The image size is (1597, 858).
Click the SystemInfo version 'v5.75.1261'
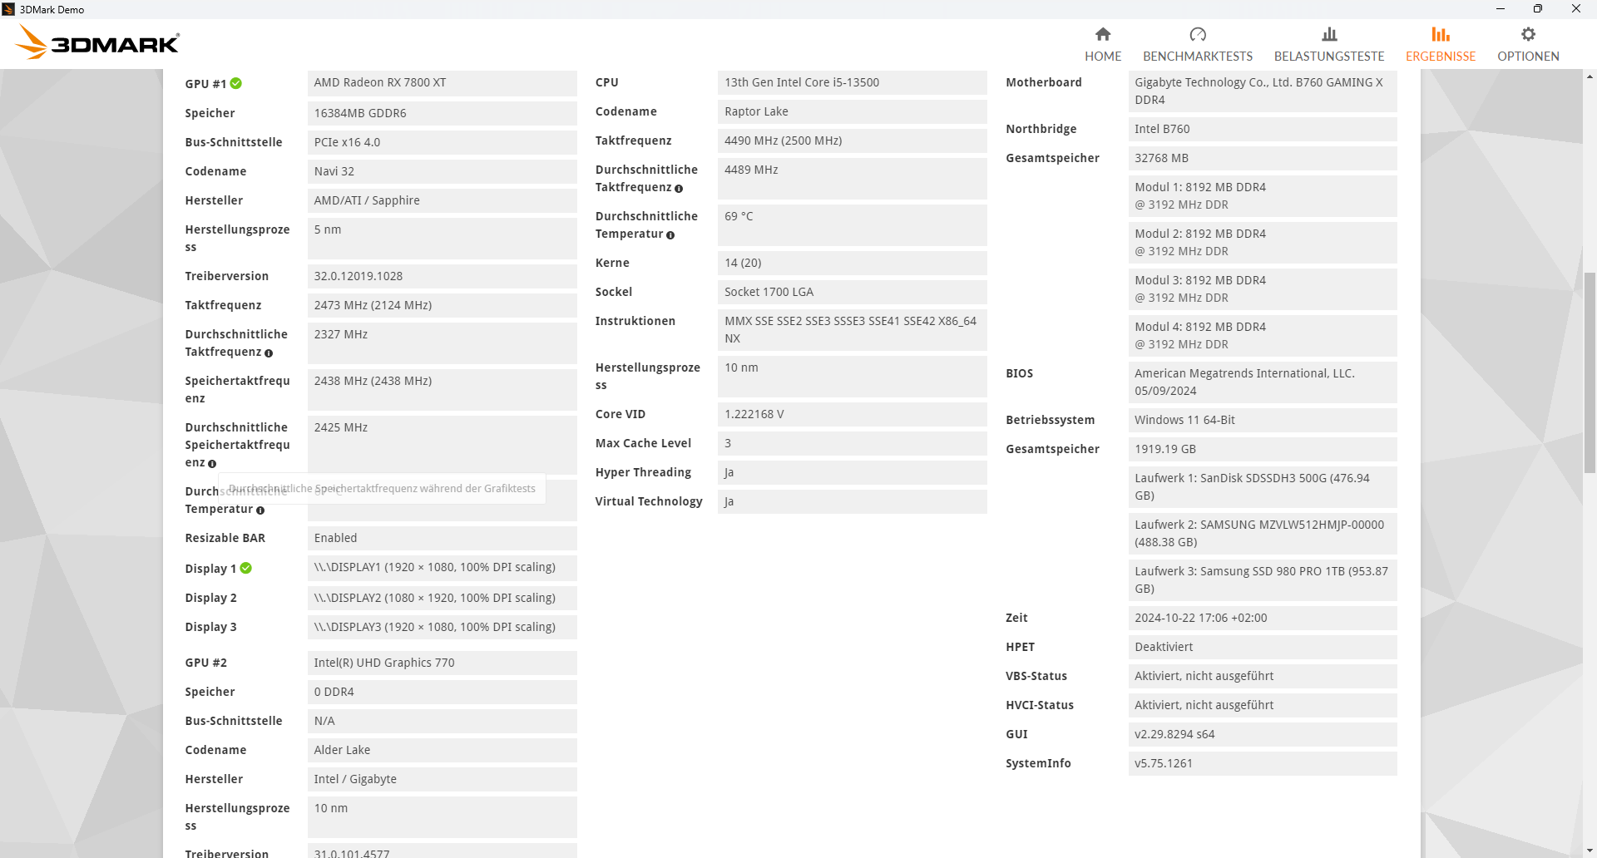click(x=1263, y=763)
